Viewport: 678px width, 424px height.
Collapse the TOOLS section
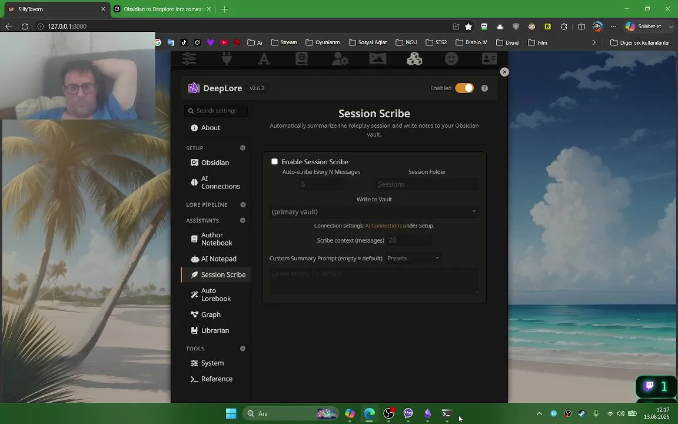pos(242,348)
